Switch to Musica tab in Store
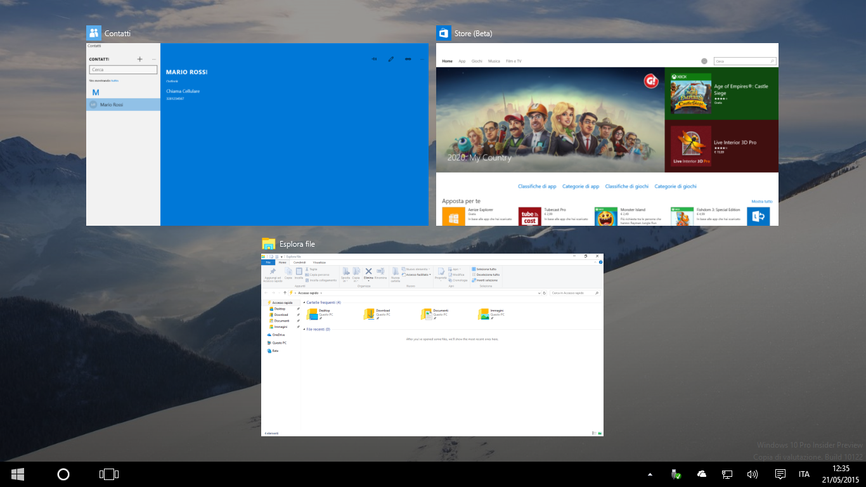The height and width of the screenshot is (487, 866). pos(494,62)
